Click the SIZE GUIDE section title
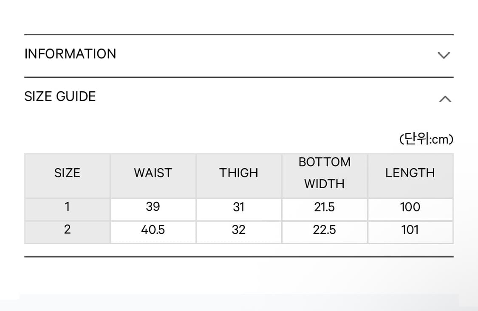 (60, 96)
